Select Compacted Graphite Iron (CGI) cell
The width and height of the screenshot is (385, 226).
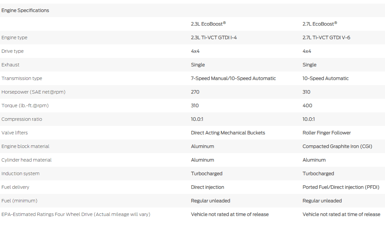click(337, 146)
